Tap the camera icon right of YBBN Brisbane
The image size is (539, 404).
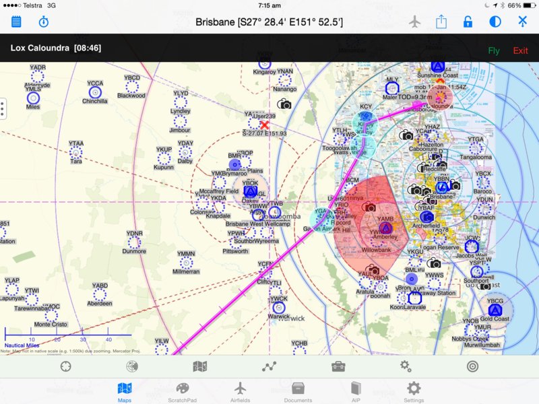pos(455,186)
